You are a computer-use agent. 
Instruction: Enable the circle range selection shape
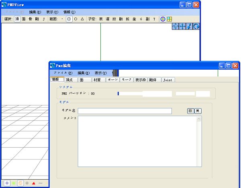(76, 19)
